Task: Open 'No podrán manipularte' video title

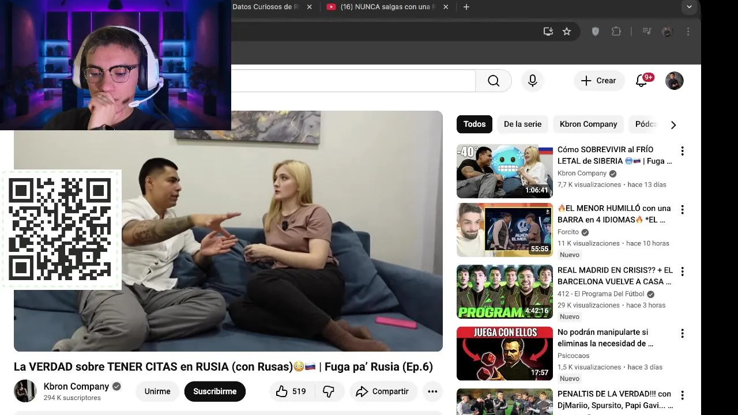Action: coord(605,338)
